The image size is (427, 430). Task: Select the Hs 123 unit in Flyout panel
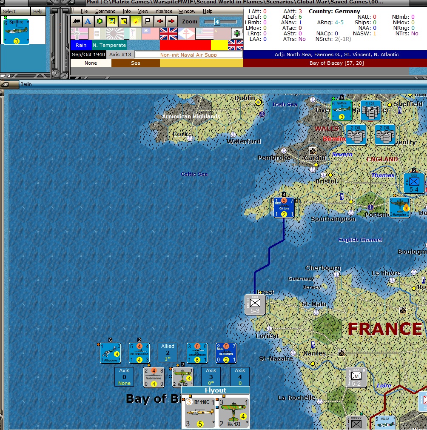pyautogui.click(x=233, y=413)
